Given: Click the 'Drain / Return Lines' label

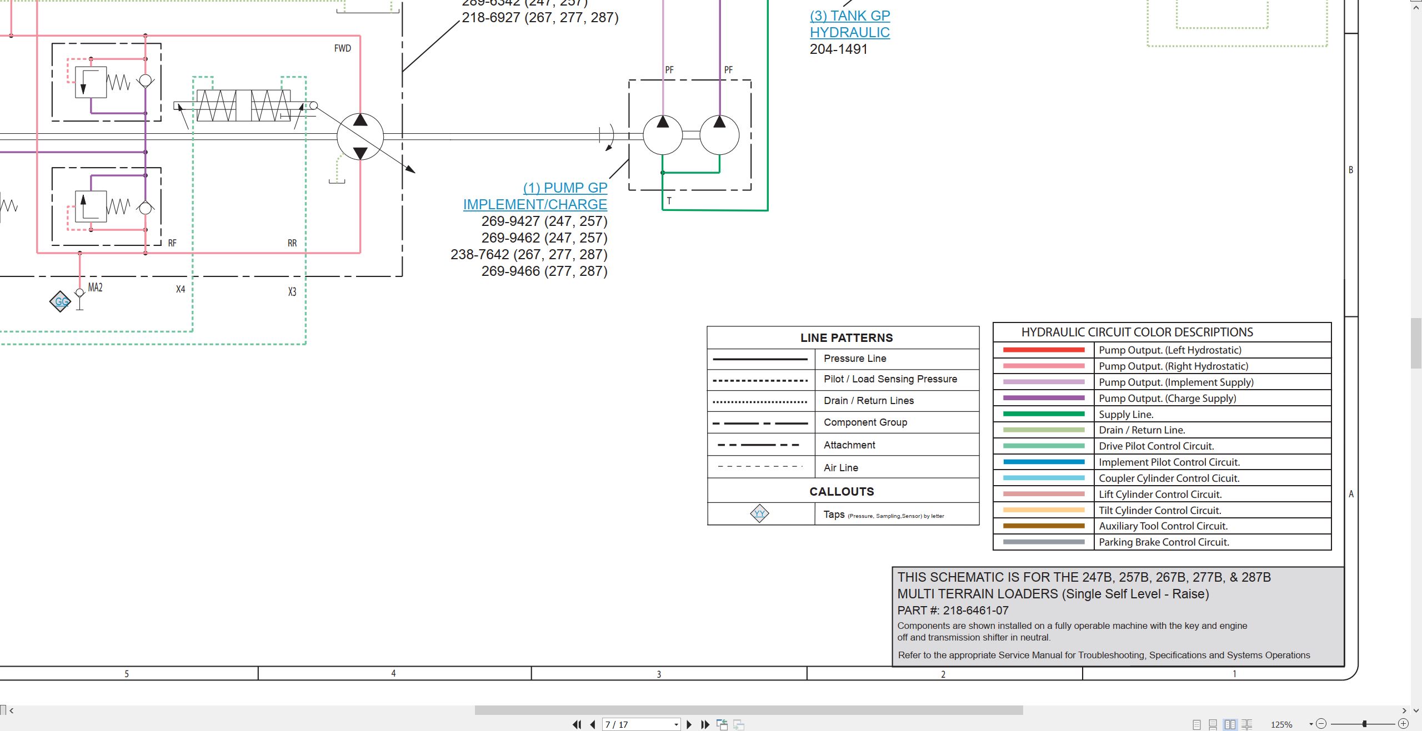Looking at the screenshot, I should pos(869,401).
